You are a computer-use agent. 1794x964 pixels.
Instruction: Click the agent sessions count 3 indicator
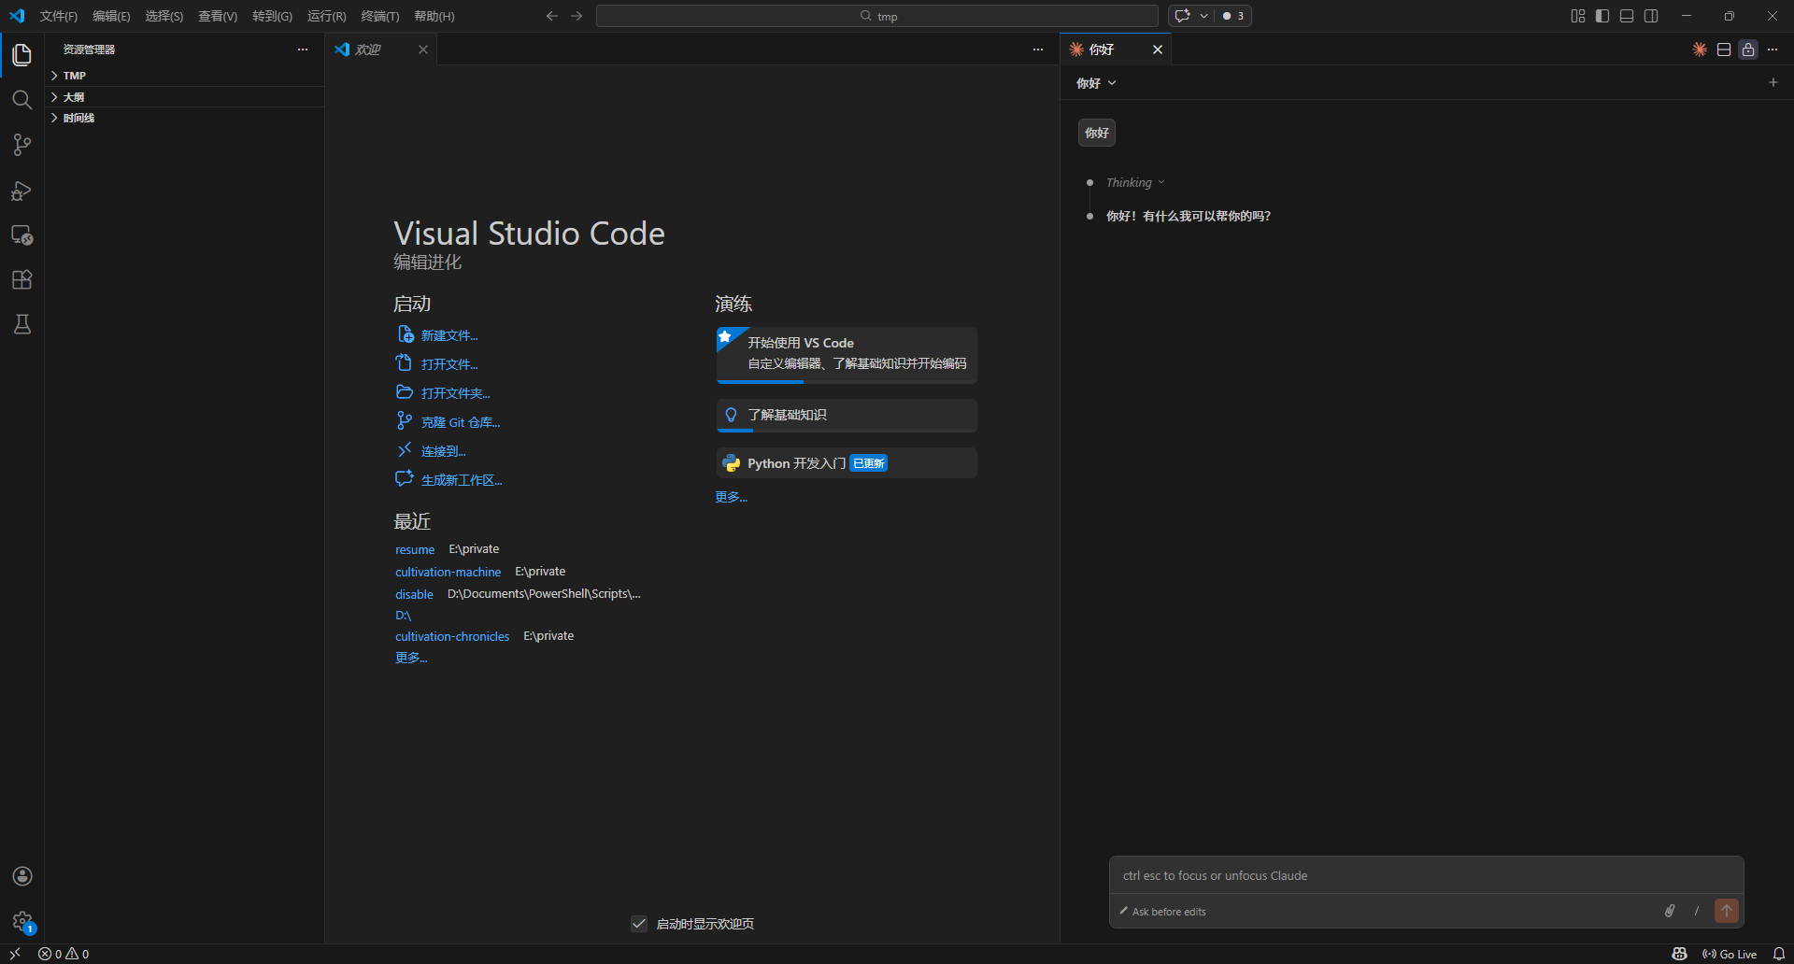point(1233,16)
